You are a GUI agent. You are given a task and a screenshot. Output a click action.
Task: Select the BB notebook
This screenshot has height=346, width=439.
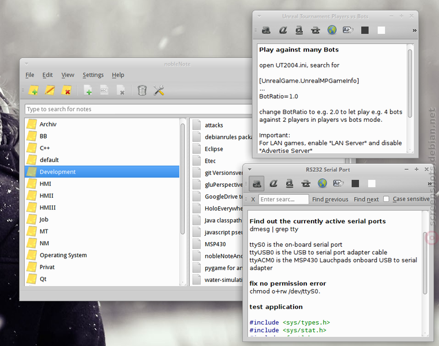[102, 136]
